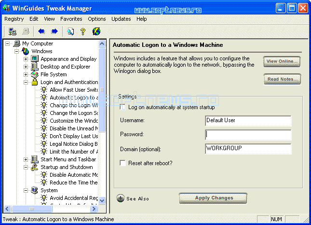Click the tree vertical scrollbar down arrow
Viewport: 311px width, 225px height.
tap(102, 200)
